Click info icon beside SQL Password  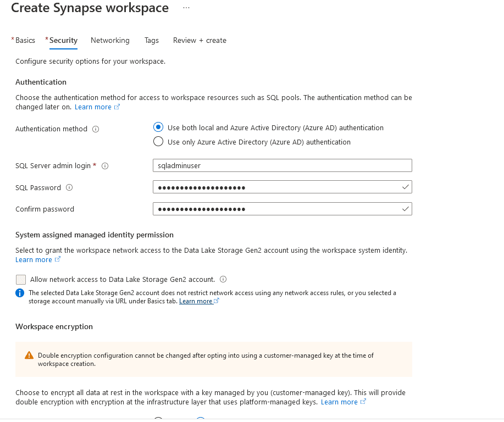pyautogui.click(x=69, y=187)
